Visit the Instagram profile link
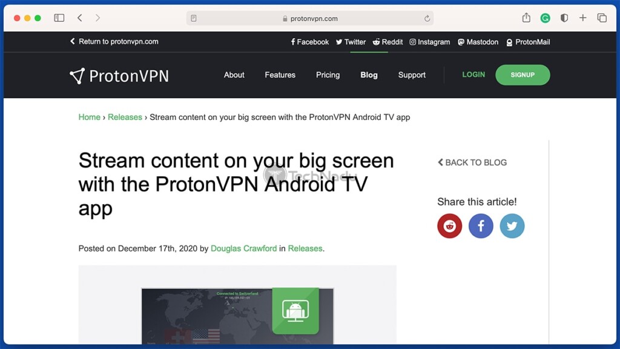The height and width of the screenshot is (349, 620). (x=430, y=42)
